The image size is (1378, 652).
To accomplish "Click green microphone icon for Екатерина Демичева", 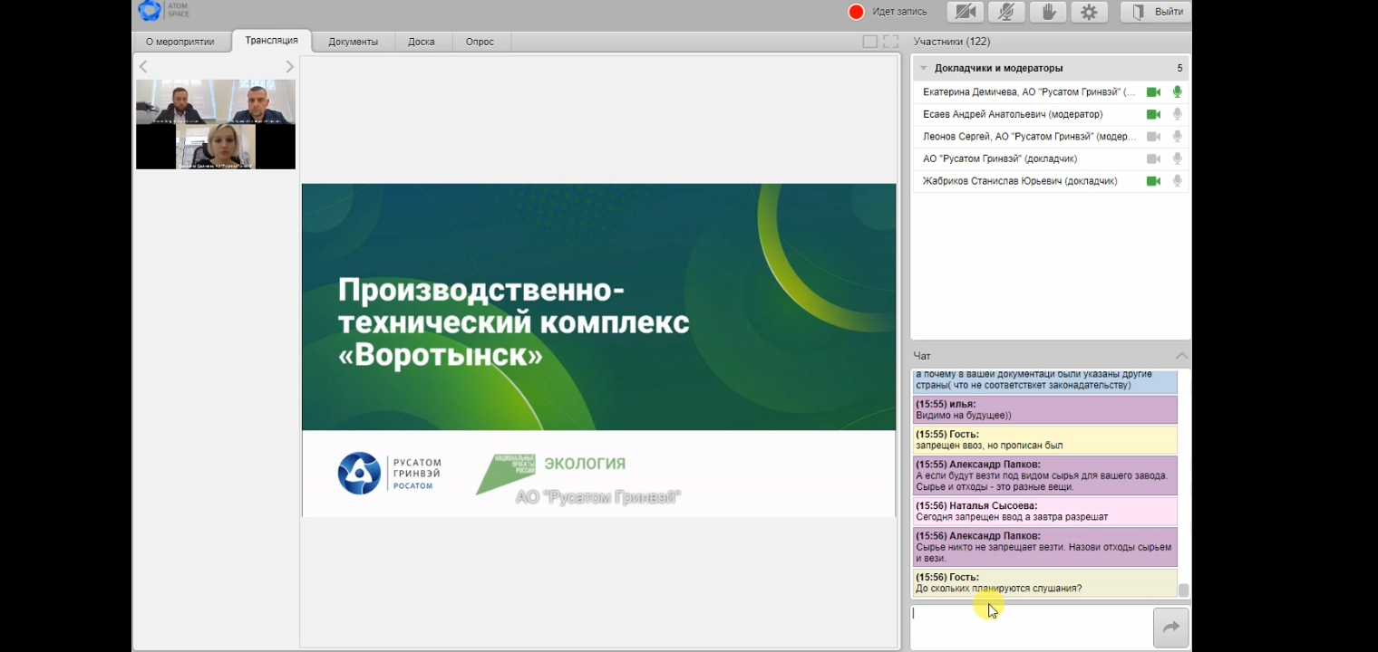I will pyautogui.click(x=1177, y=92).
